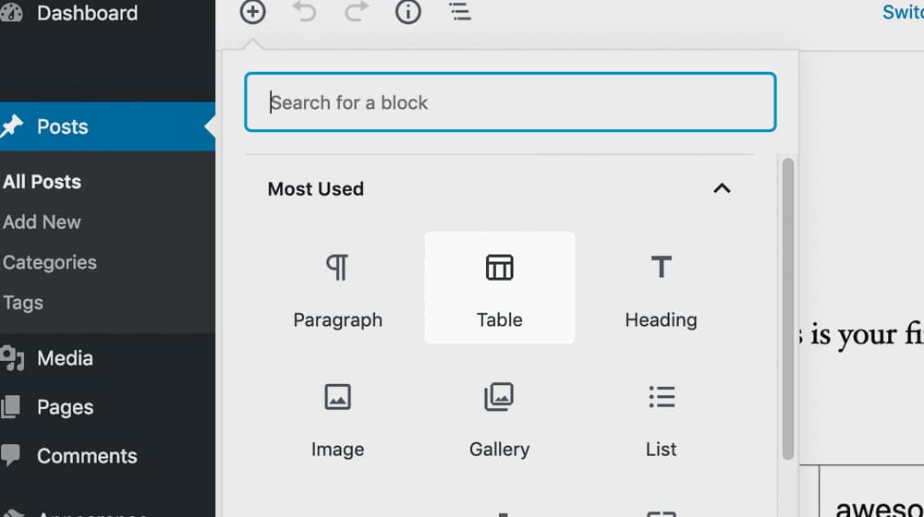
Task: Insert a Heading block
Action: [661, 287]
